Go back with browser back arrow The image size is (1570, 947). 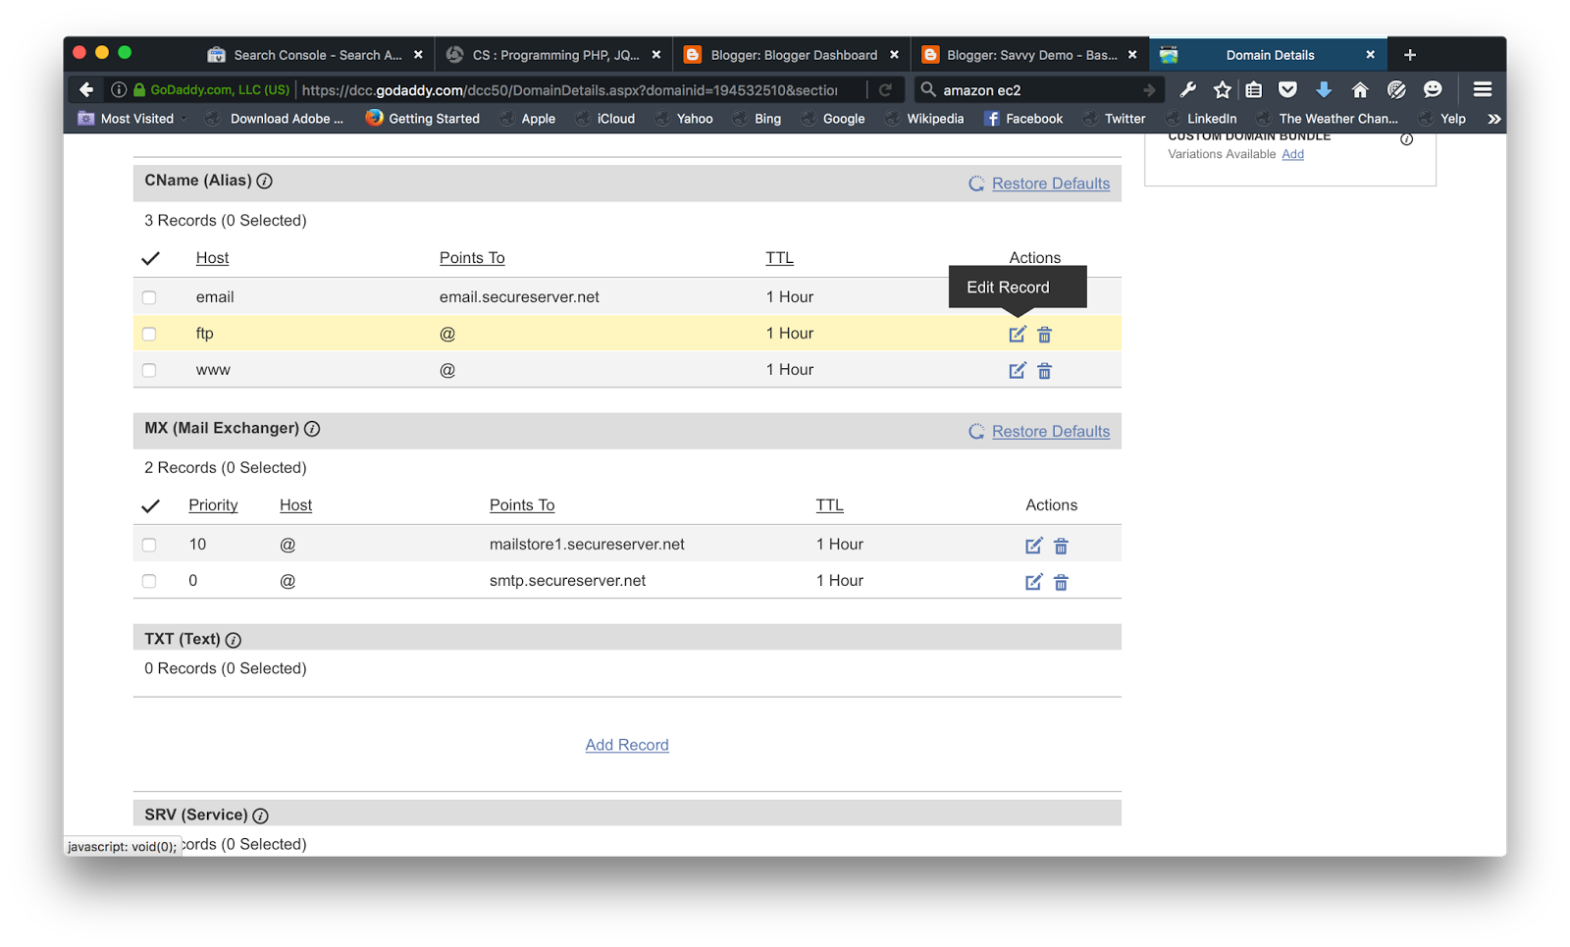[86, 89]
